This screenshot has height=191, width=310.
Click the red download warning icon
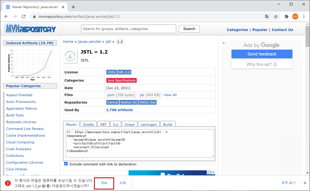[8, 183]
